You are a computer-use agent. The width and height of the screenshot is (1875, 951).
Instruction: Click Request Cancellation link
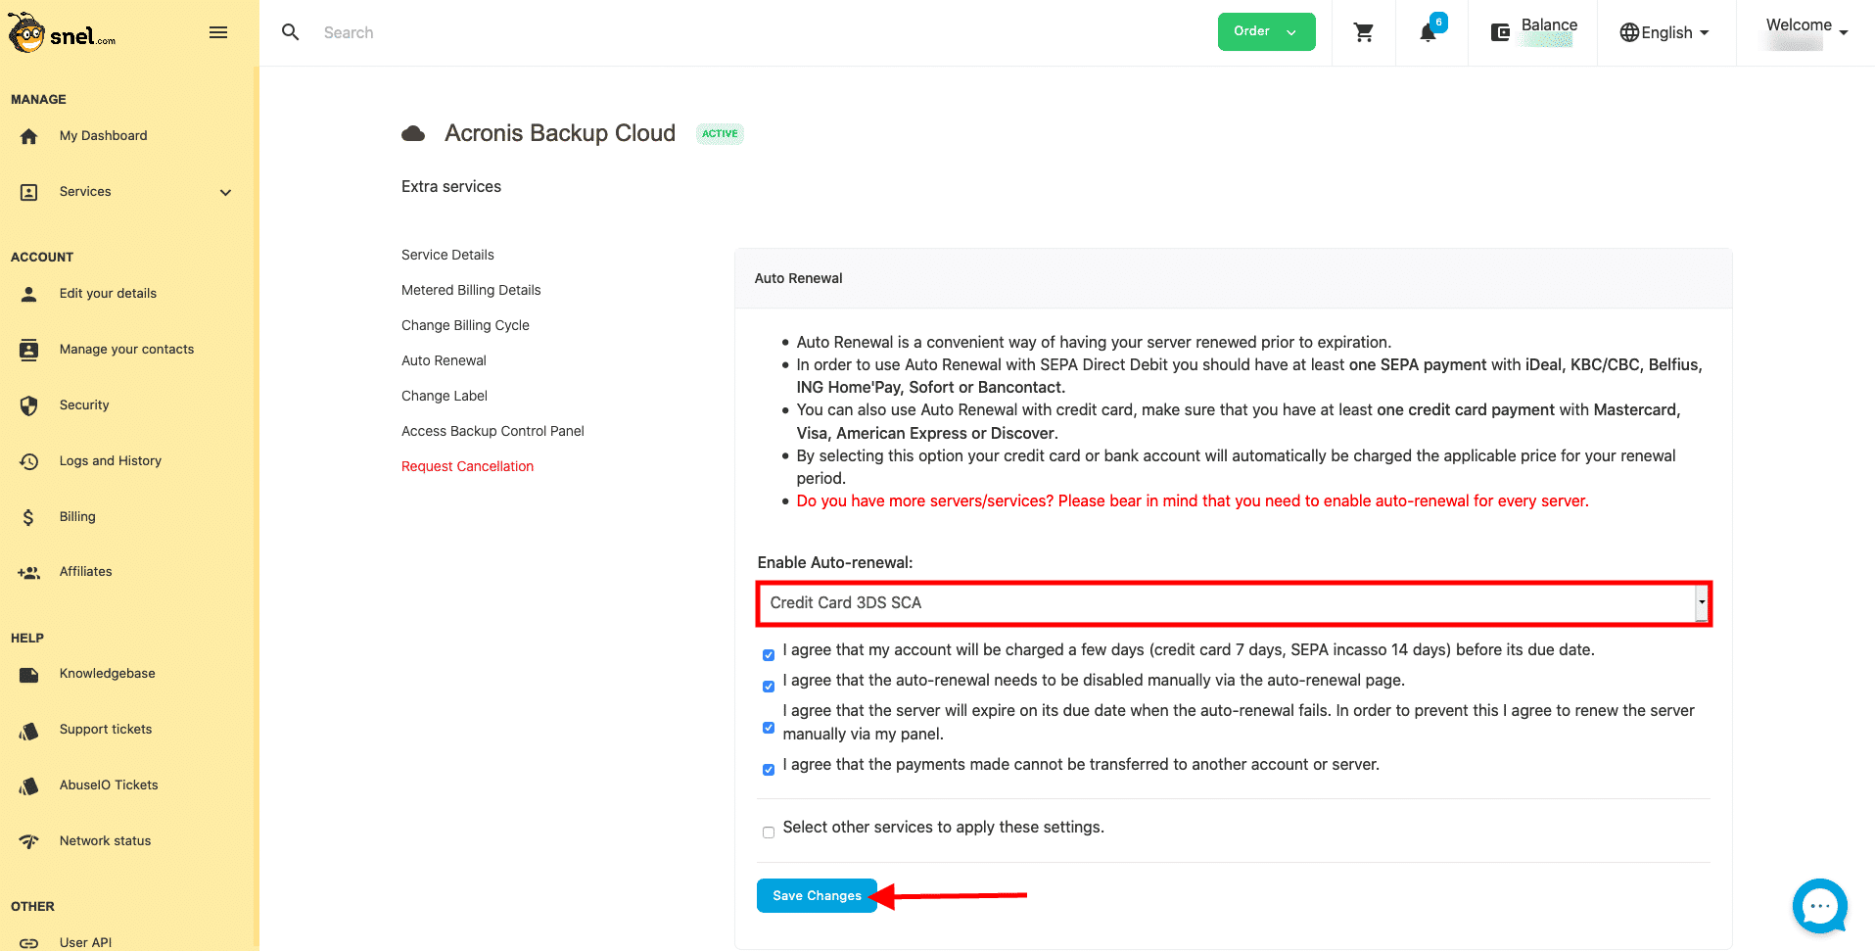[x=467, y=466]
